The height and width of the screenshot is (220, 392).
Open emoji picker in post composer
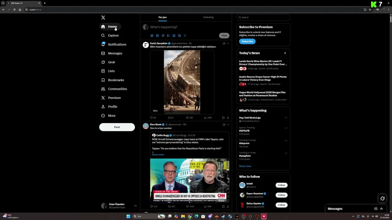click(x=174, y=35)
